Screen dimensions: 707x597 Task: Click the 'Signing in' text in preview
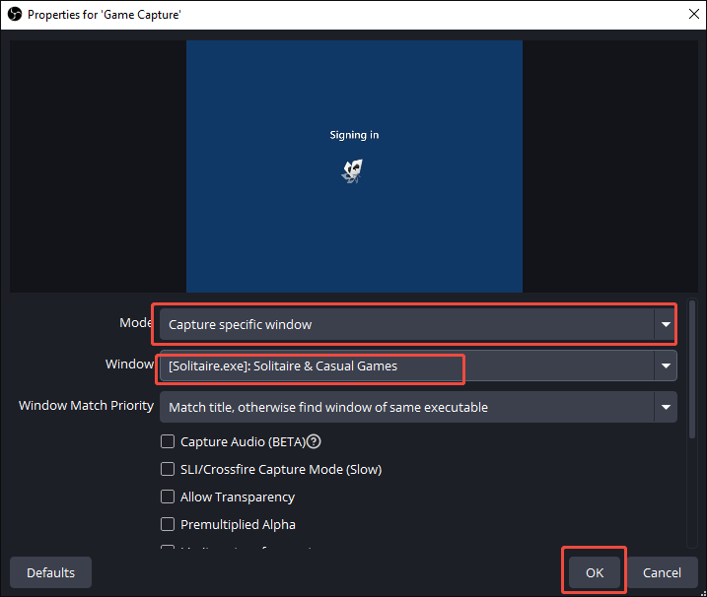(354, 135)
